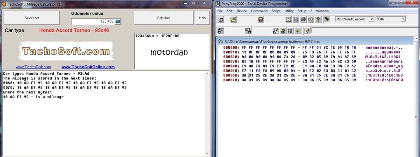Image resolution: width=420 pixels, height=157 pixels.
Task: Click the calculator icon beside odometer value field
Action: coord(118,21)
